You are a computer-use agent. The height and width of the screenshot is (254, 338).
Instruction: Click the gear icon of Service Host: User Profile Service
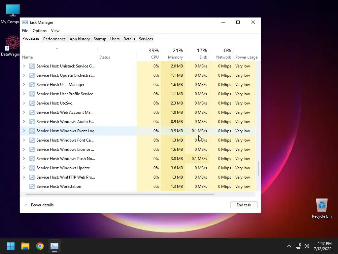tap(32, 94)
